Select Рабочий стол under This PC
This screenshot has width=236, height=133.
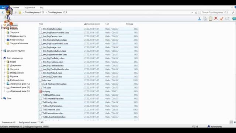tap(17, 80)
